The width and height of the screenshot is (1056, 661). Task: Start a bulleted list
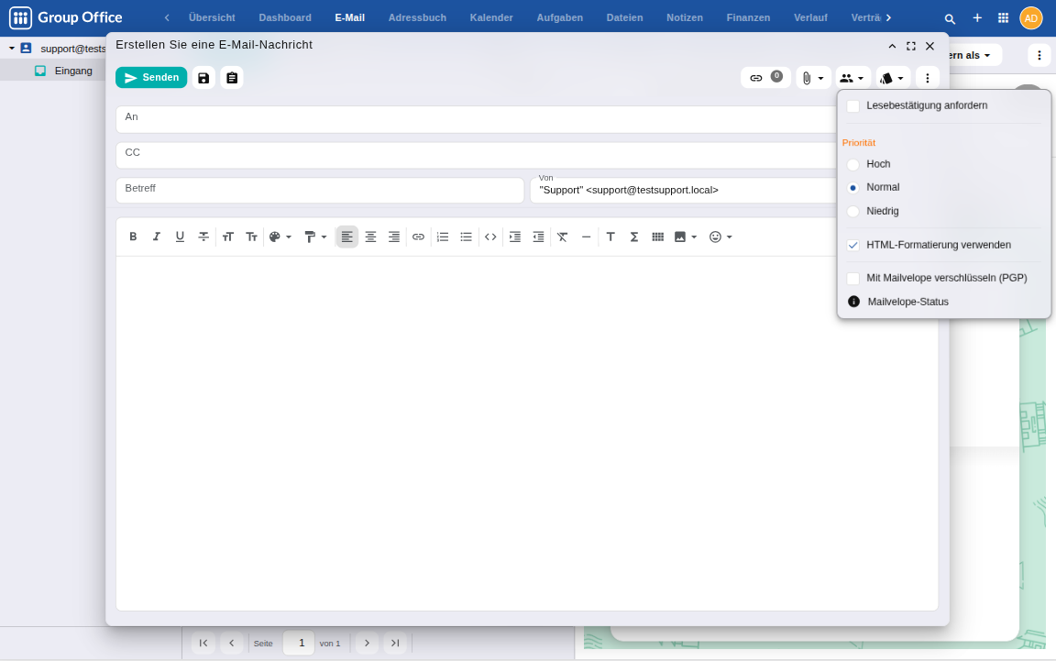[466, 237]
